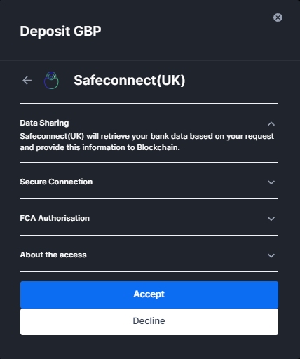Viewport: 300px width, 359px height.
Task: Open the Secure Connection row label
Action: pos(56,182)
